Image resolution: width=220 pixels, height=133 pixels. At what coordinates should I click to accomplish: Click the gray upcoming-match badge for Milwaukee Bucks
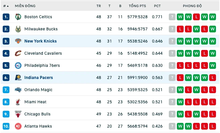[172, 29]
